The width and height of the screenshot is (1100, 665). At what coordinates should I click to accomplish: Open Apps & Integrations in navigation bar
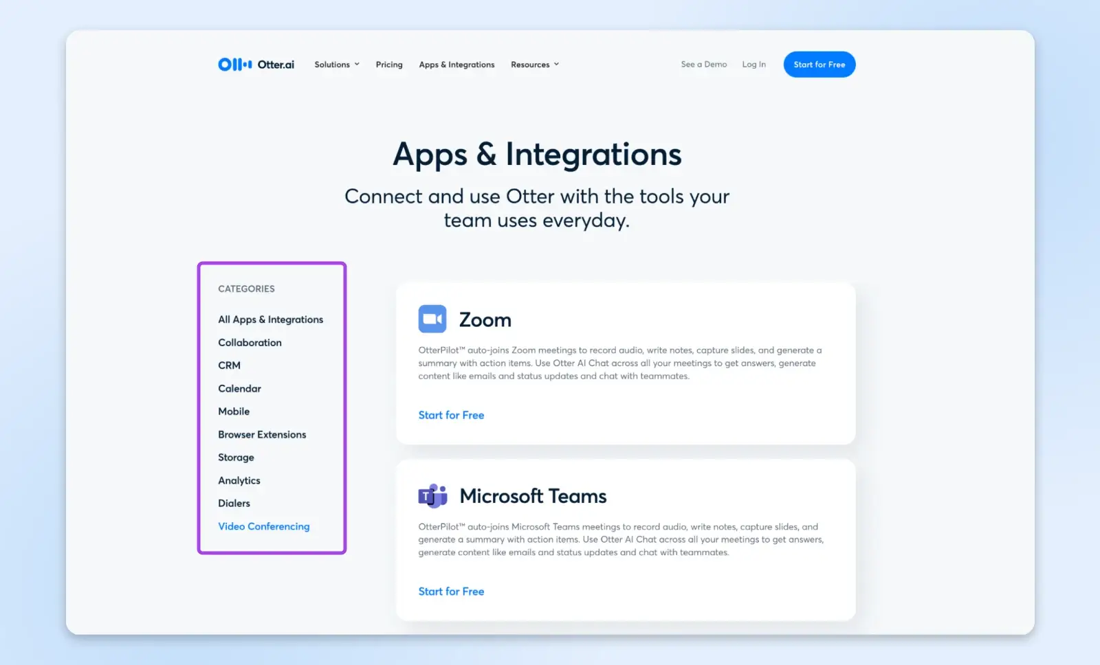456,65
